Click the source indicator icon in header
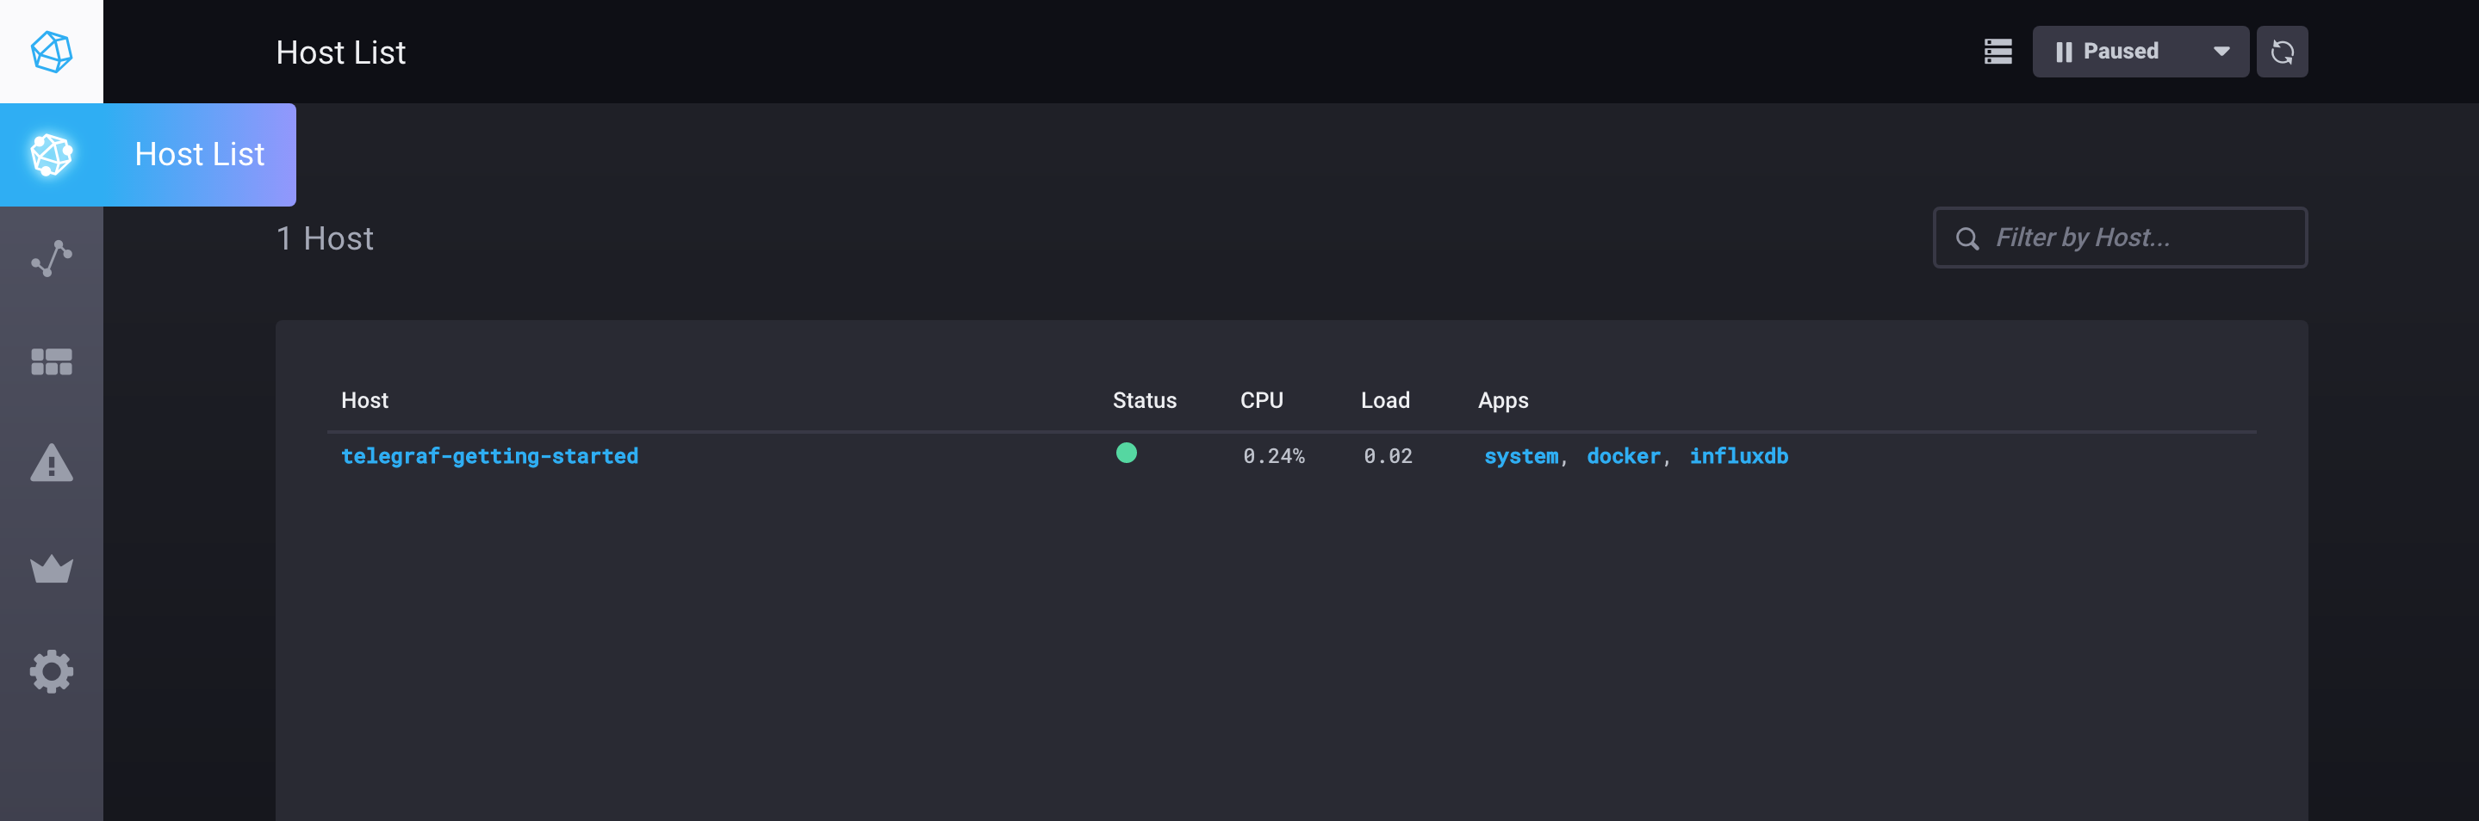2479x821 pixels. tap(1997, 52)
